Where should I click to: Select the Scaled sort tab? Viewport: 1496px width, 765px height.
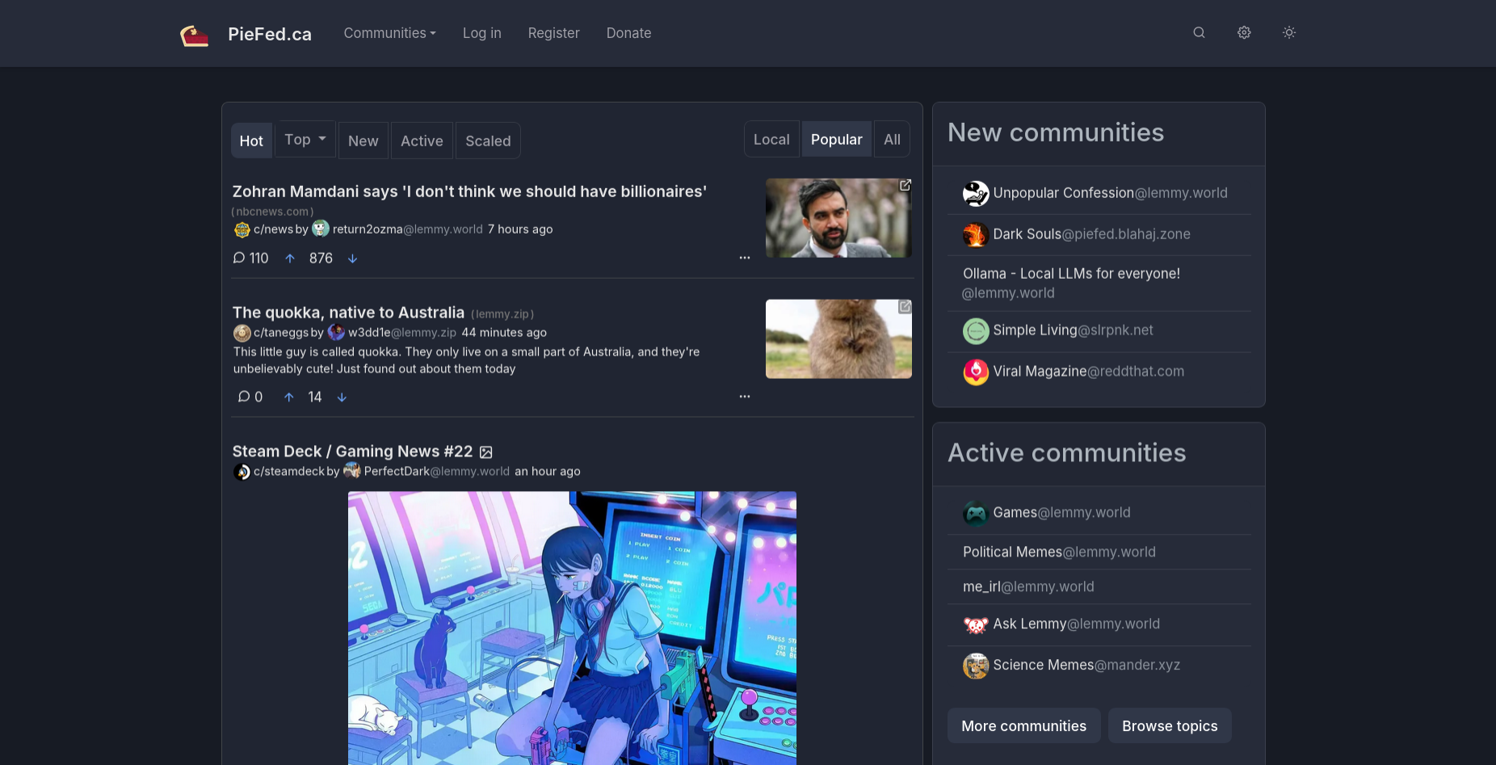[x=487, y=141]
